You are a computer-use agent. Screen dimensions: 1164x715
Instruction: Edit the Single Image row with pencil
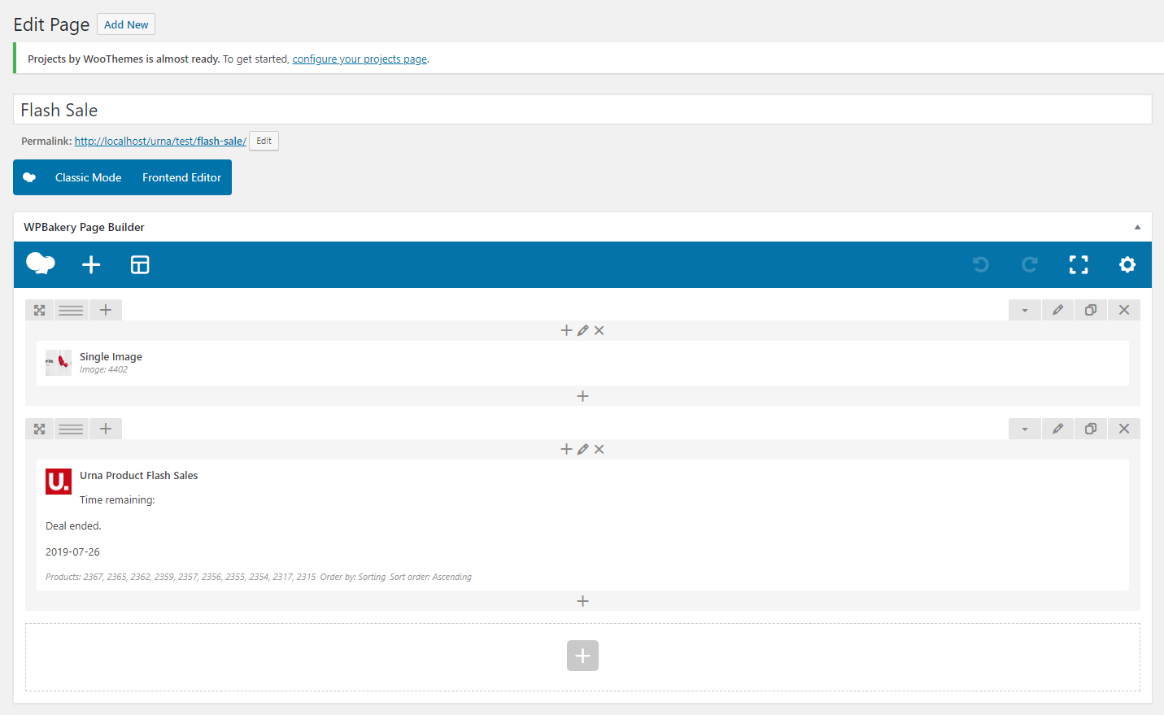1057,310
